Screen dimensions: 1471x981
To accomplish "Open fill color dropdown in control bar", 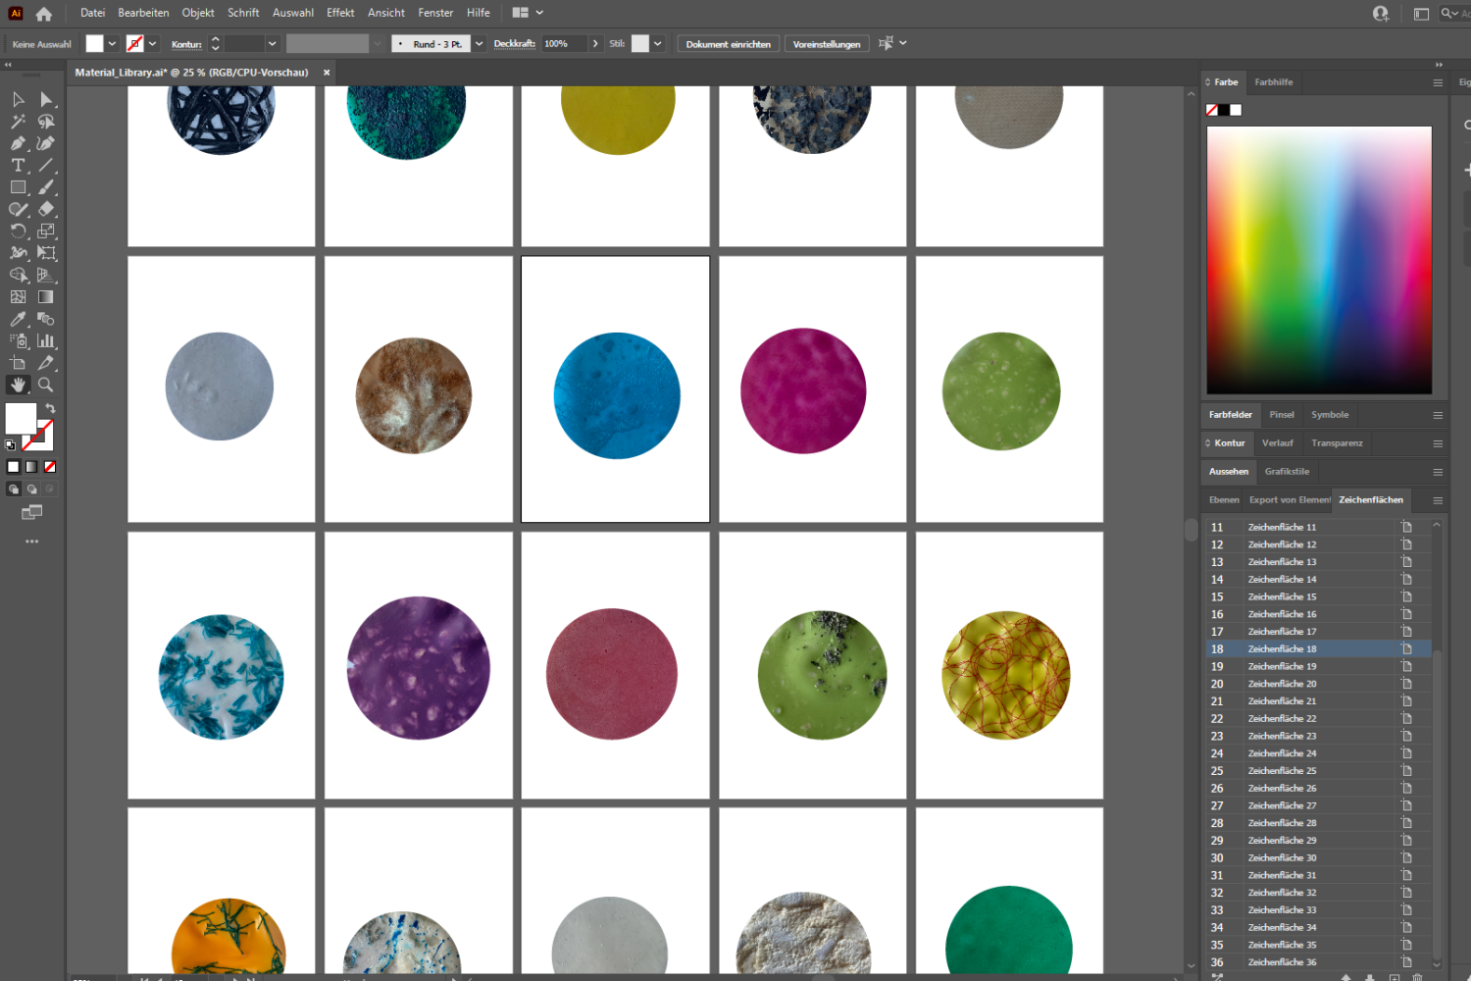I will [112, 44].
